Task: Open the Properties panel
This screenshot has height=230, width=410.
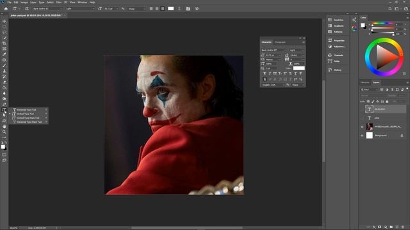Action: click(336, 40)
